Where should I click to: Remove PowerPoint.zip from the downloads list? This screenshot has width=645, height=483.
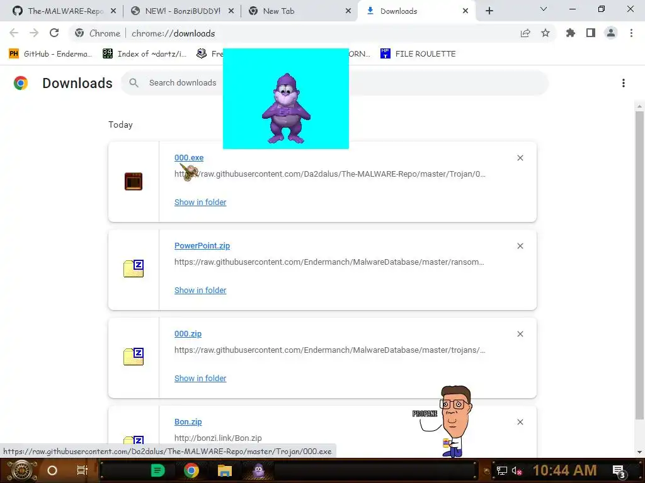(520, 246)
